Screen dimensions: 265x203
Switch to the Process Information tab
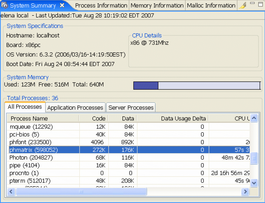pos(101,5)
